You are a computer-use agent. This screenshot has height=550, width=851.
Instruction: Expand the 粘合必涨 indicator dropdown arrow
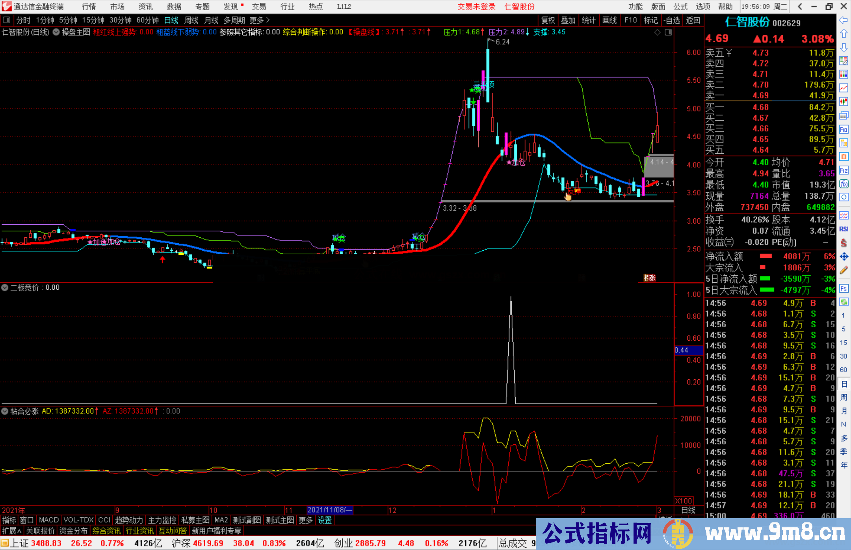tap(5, 411)
